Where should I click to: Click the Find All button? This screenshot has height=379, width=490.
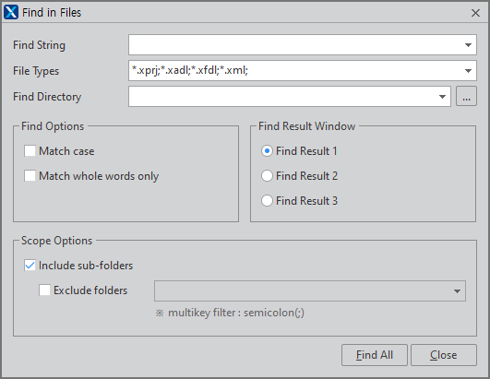click(375, 355)
